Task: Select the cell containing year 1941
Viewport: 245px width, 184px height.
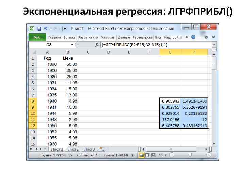Action: 48,107
